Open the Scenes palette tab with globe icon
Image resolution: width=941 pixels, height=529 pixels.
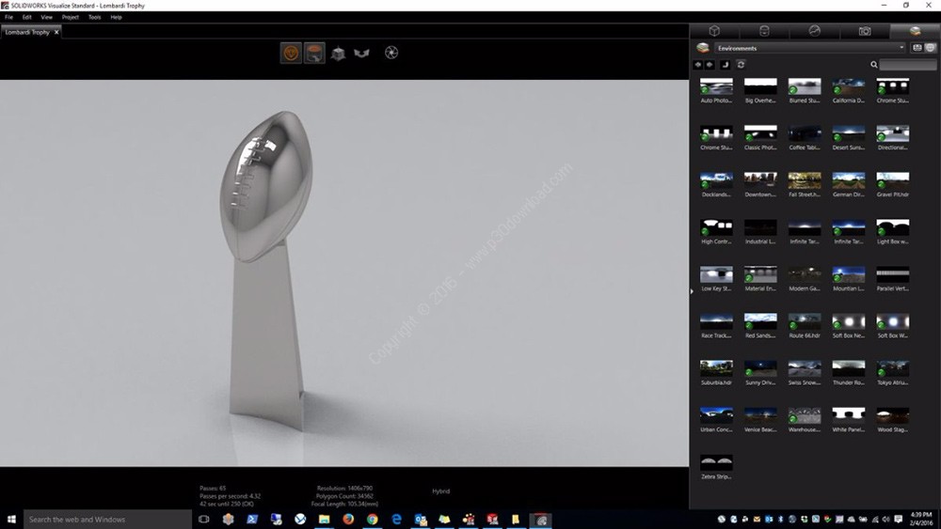tap(814, 31)
